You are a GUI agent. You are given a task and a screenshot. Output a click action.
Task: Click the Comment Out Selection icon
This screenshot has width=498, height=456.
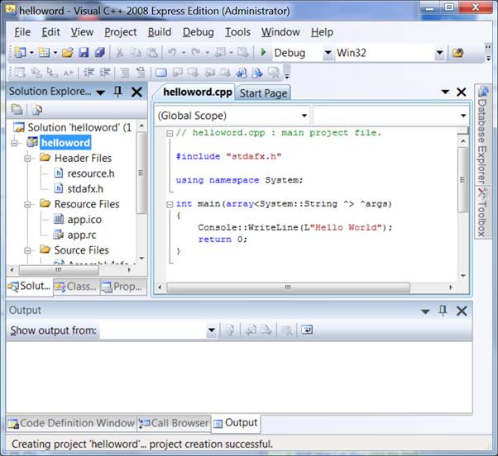125,73
